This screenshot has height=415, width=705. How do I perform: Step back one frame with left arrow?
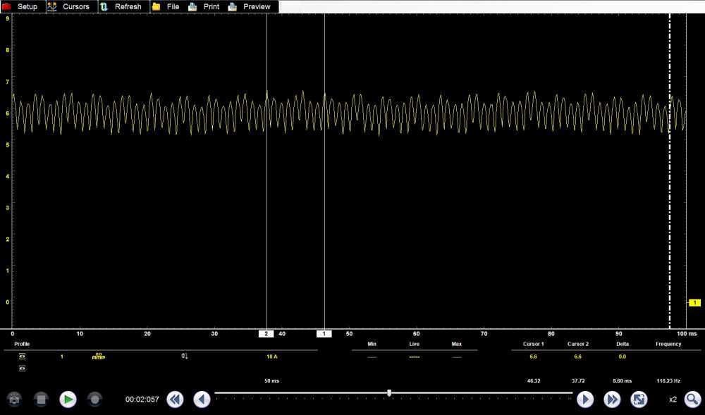click(202, 399)
